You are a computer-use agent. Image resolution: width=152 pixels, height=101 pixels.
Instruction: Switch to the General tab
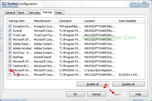click(x=10, y=13)
